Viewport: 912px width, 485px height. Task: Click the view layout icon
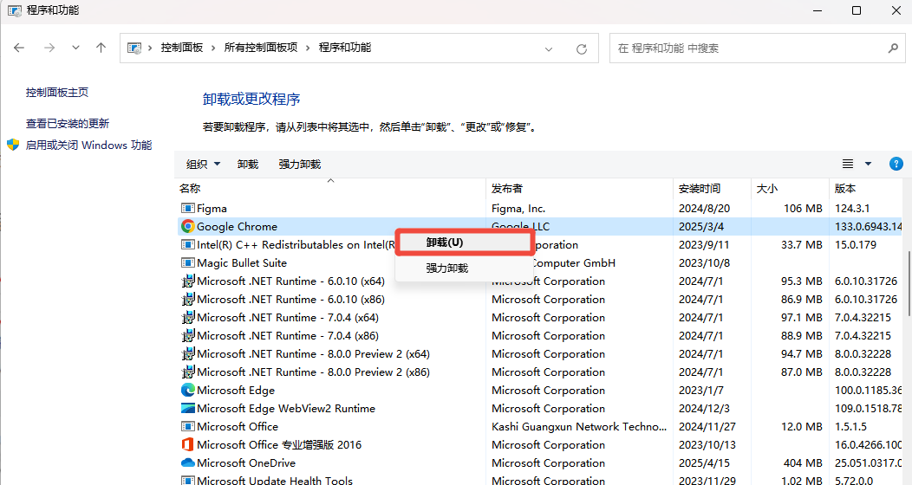pyautogui.click(x=848, y=164)
